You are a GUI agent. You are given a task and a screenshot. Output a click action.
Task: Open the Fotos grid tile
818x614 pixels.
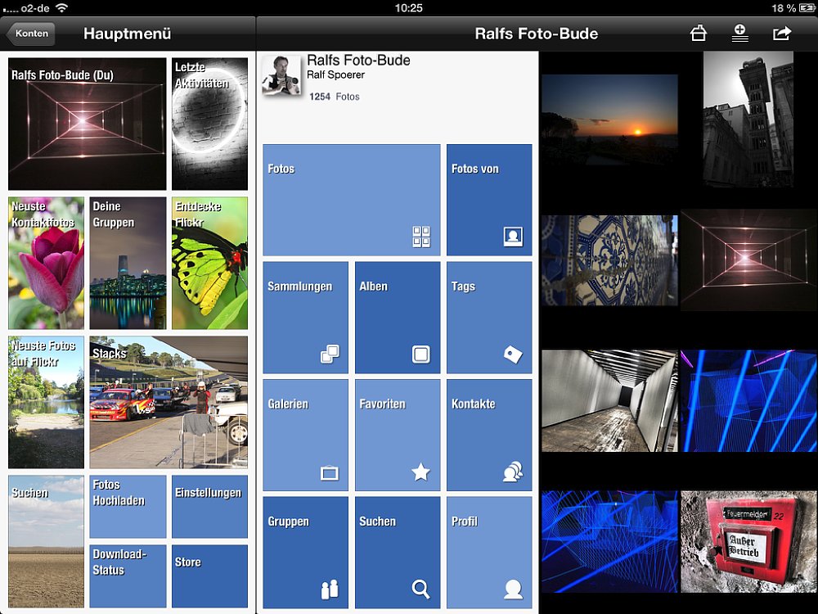(x=351, y=200)
